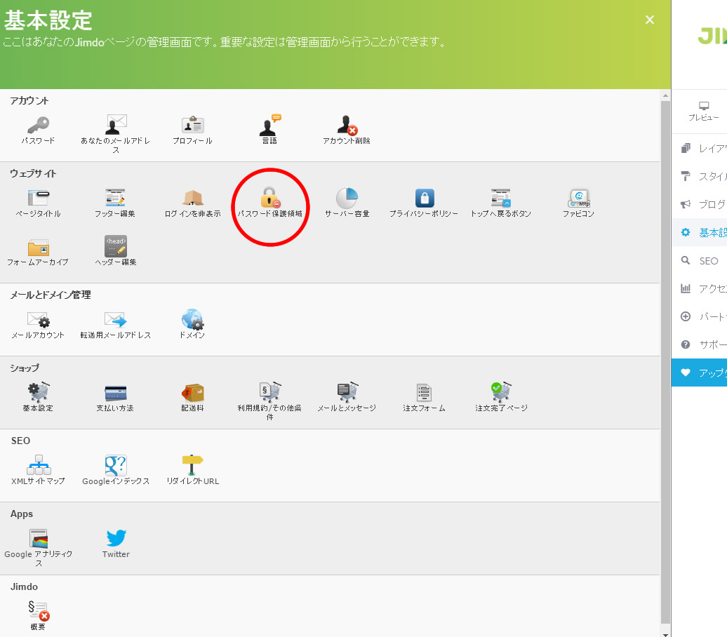The image size is (727, 637).
Task: Open Googleインデックス icon
Action: [116, 465]
